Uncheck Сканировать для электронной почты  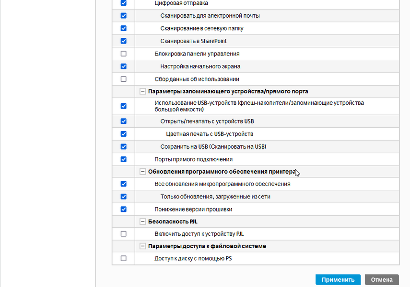tap(124, 16)
